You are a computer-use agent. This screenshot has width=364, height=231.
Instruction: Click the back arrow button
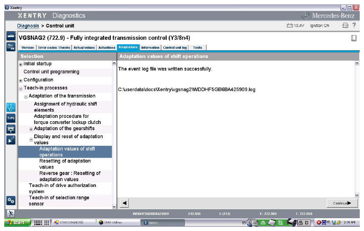click(124, 203)
